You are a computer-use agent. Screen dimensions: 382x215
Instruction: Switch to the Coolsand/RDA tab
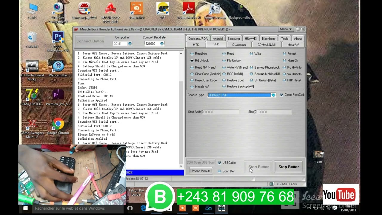[198, 39]
